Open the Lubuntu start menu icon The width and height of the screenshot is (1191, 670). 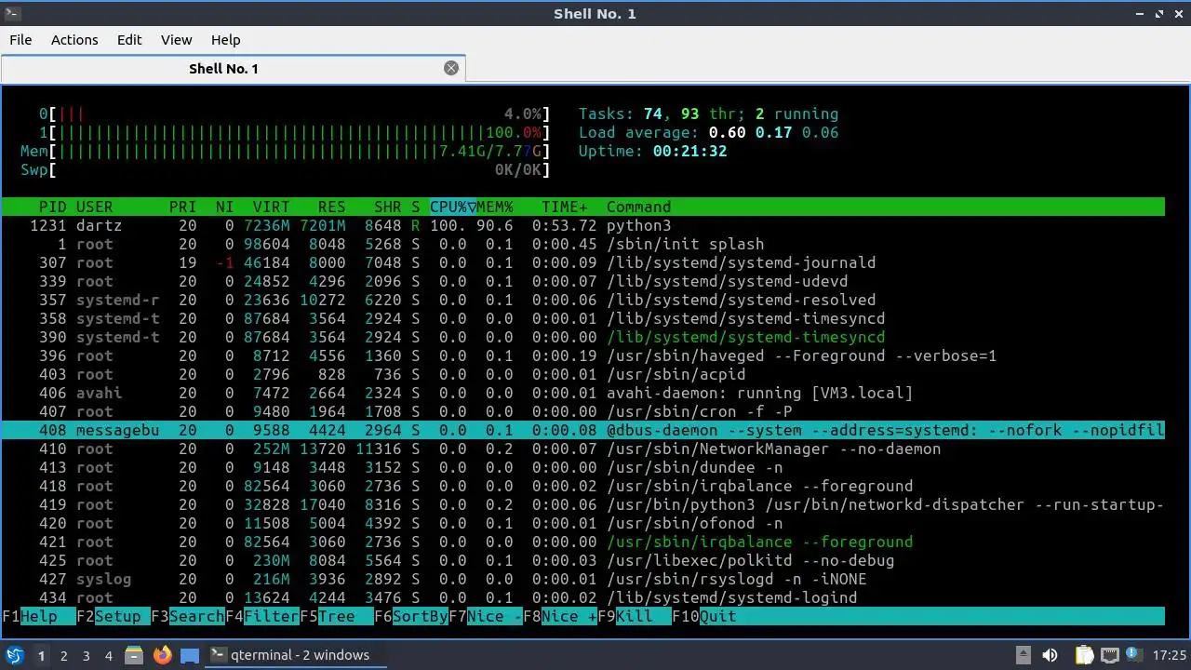[14, 655]
